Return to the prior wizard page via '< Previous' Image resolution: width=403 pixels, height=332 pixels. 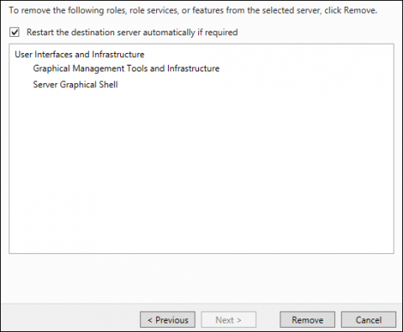[x=168, y=319]
